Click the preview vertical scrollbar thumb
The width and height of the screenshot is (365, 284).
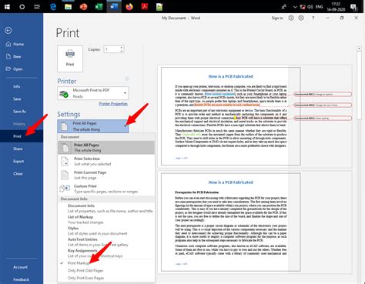click(359, 85)
